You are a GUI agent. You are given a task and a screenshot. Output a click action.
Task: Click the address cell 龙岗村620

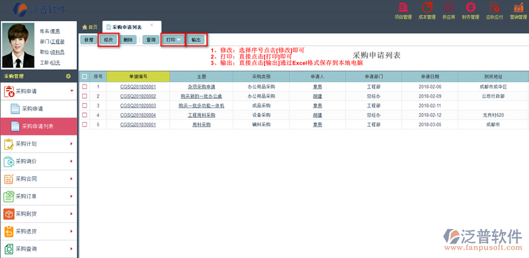click(x=493, y=115)
